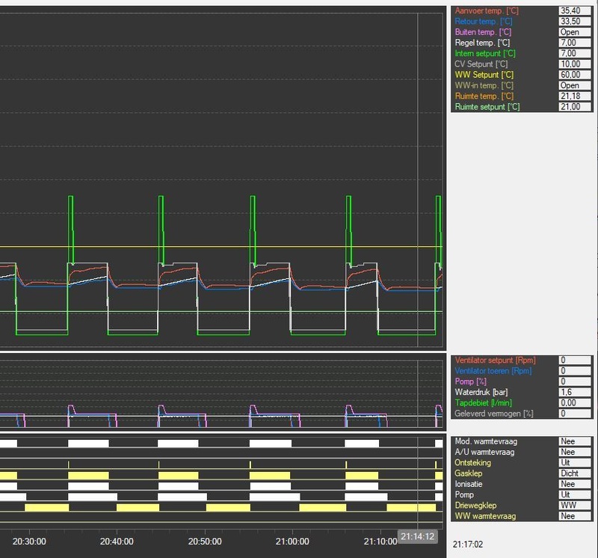598x558 pixels.
Task: Select the WW Setpunt [°C] legend label
Action: click(x=484, y=75)
